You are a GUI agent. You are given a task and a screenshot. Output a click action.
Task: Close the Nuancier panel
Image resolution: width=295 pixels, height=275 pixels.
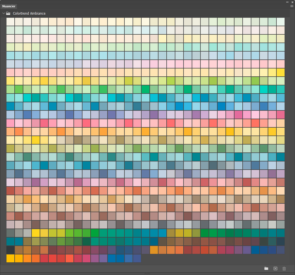click(292, 2)
